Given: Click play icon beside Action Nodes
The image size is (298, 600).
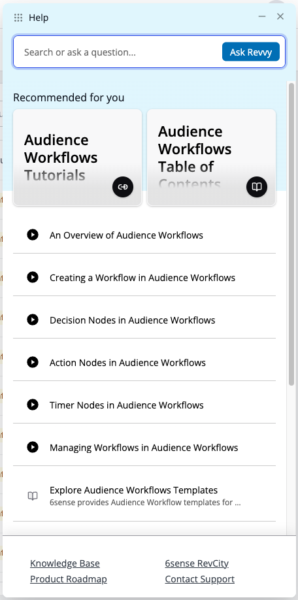Looking at the screenshot, I should point(33,362).
